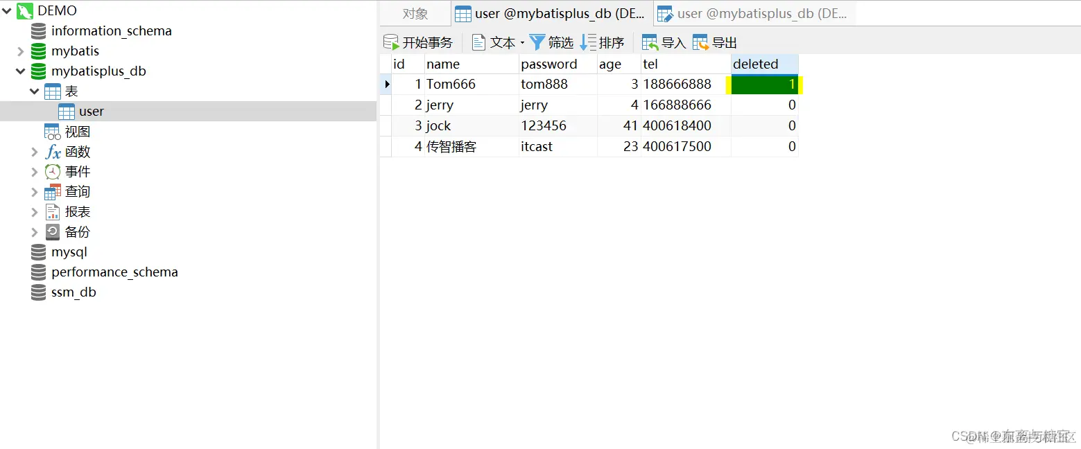
Task: Click the itcast password cell
Action: pyautogui.click(x=558, y=147)
